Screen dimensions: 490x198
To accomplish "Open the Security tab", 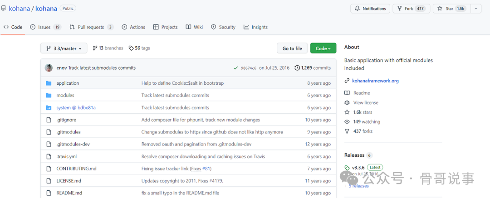I will (223, 27).
